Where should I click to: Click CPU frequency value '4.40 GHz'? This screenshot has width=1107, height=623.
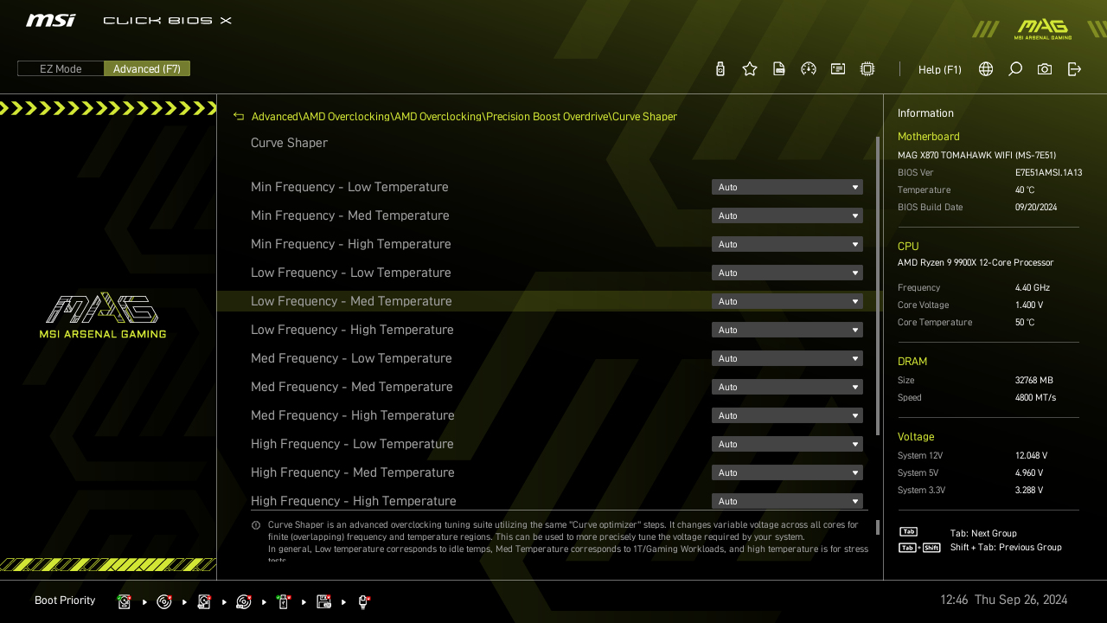click(1033, 288)
